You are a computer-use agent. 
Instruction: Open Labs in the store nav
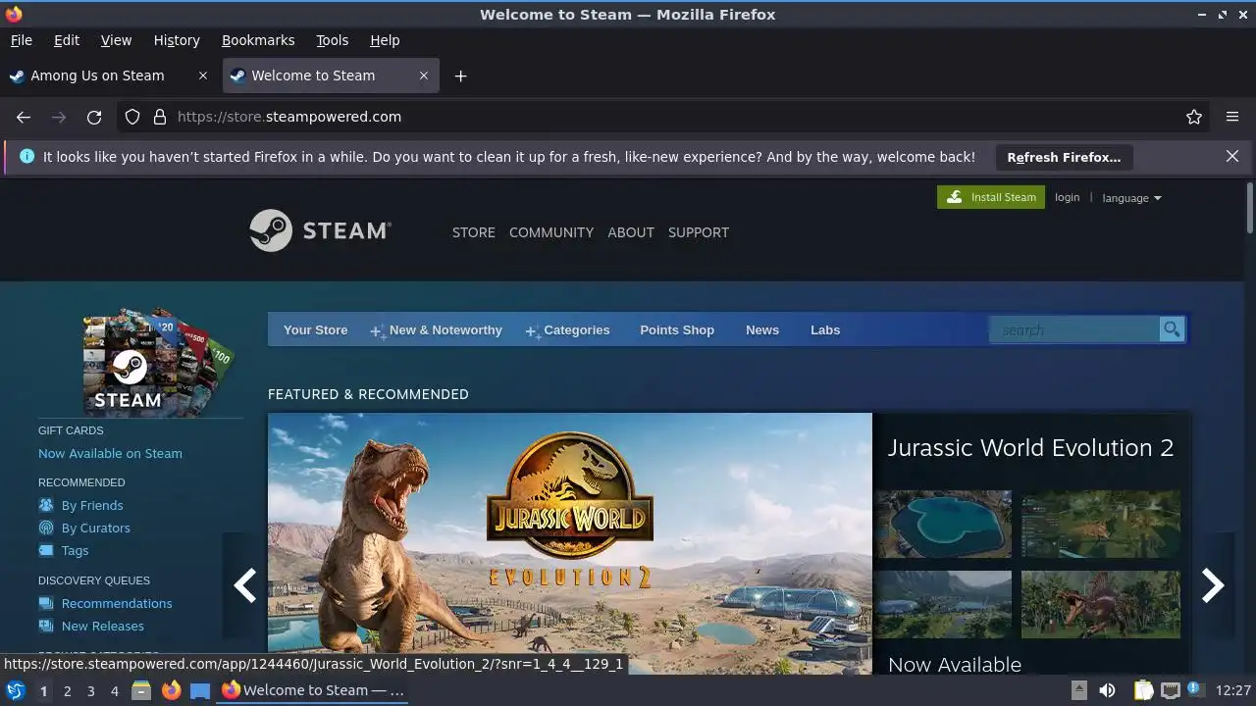pos(825,330)
